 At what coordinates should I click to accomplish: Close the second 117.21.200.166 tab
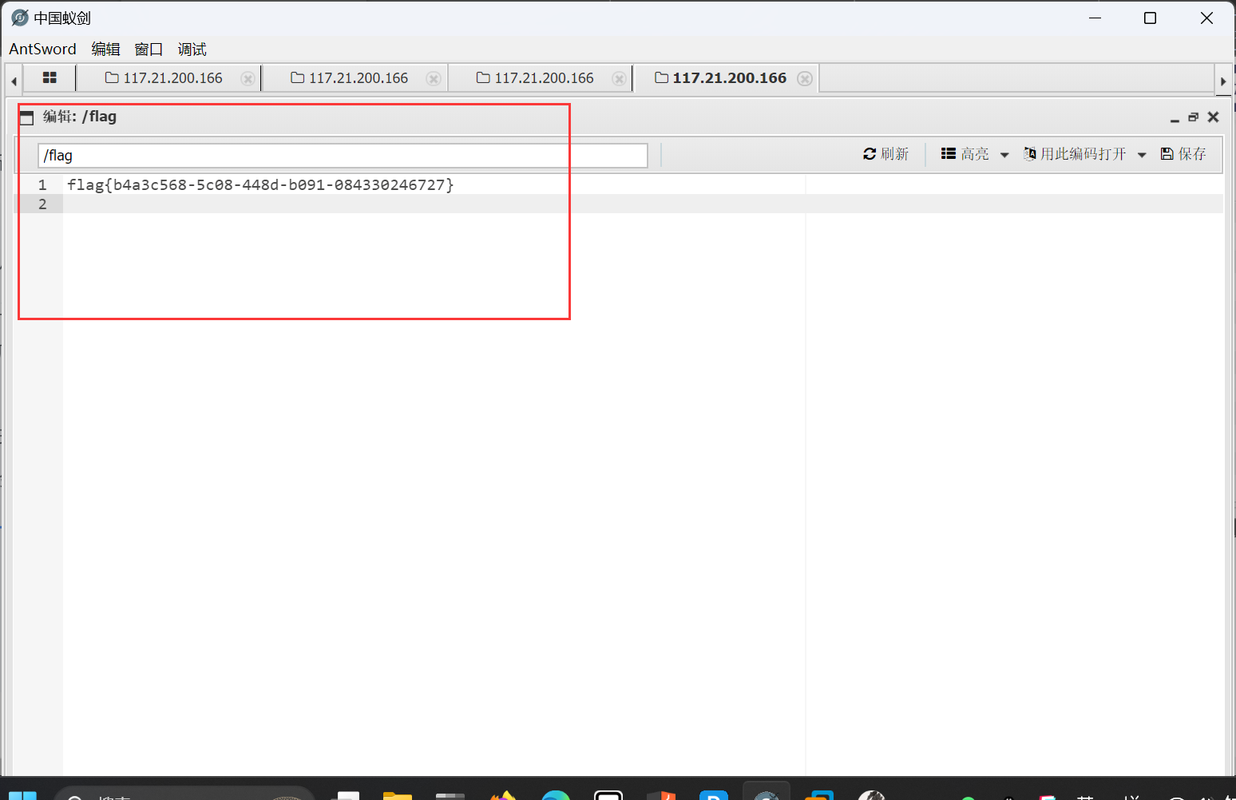[x=434, y=78]
